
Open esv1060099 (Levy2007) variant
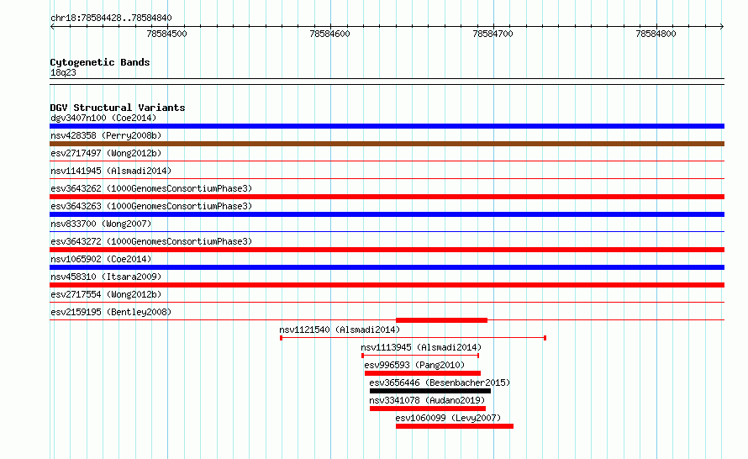pyautogui.click(x=448, y=418)
